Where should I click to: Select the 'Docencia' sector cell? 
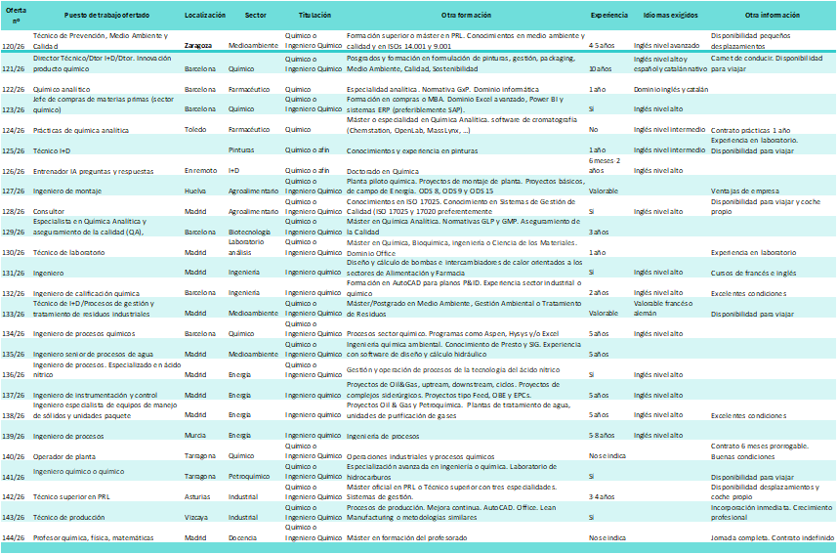245,538
